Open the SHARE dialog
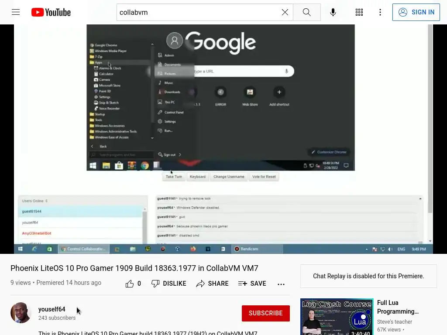The height and width of the screenshot is (335, 447). [x=213, y=284]
